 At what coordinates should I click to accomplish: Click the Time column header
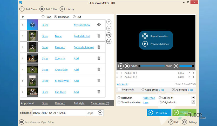click(46, 17)
